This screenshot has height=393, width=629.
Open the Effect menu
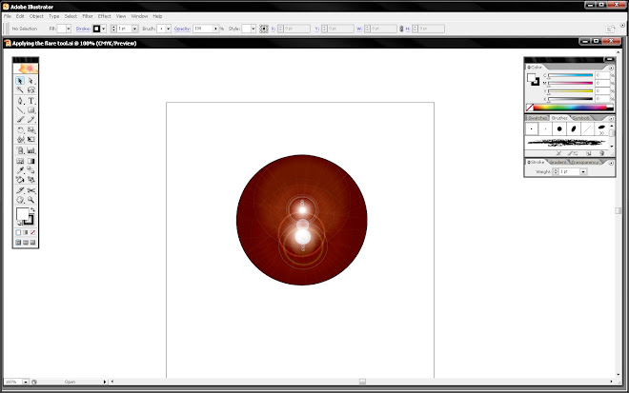pos(104,16)
